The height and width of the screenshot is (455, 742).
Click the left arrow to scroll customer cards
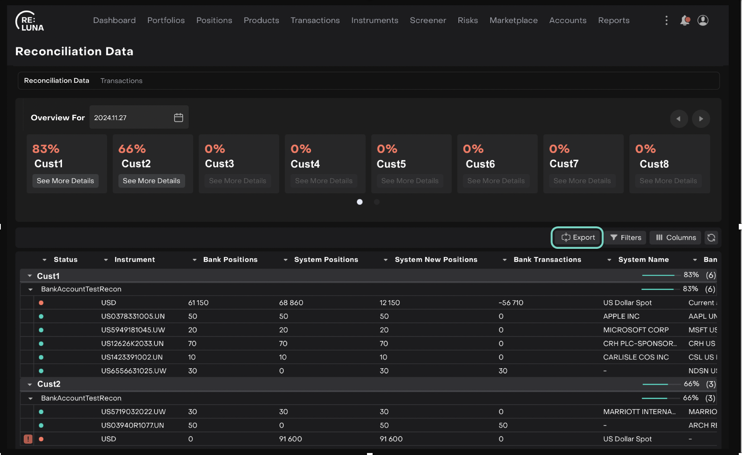click(x=679, y=119)
